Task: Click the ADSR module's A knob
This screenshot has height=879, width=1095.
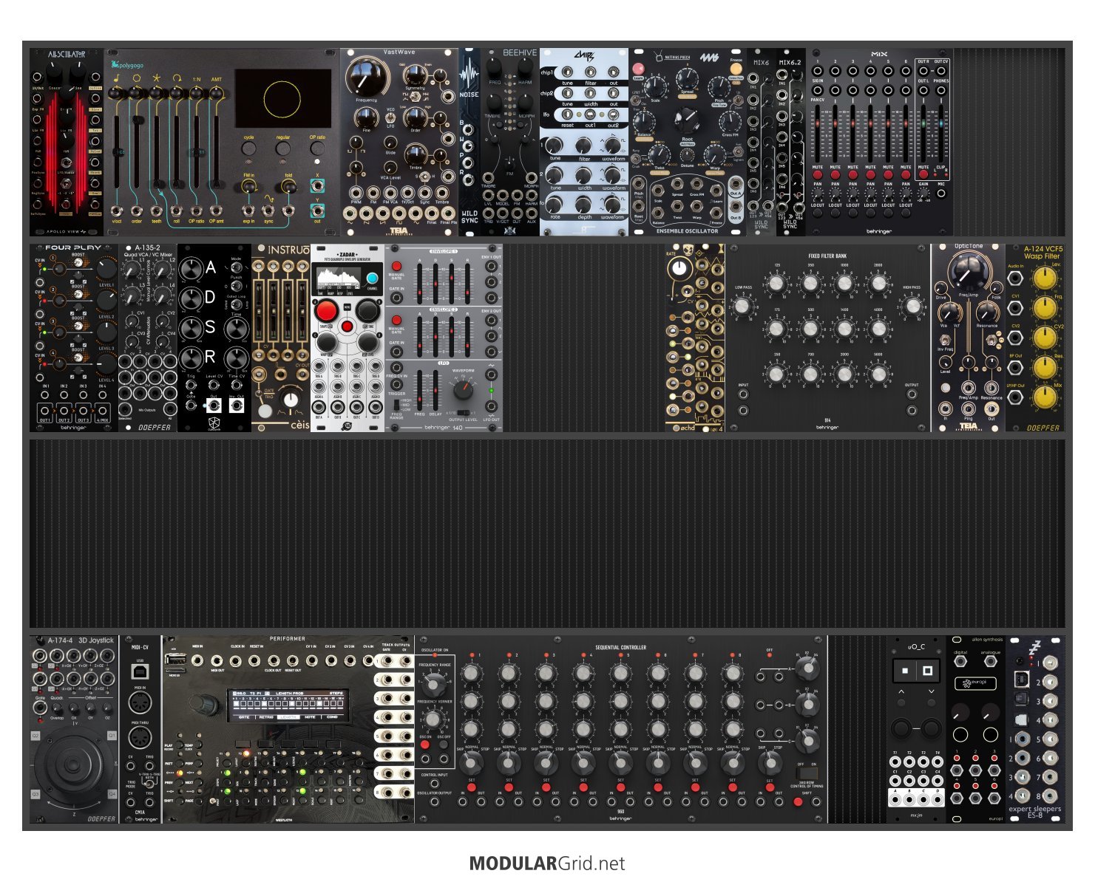Action: [x=191, y=268]
